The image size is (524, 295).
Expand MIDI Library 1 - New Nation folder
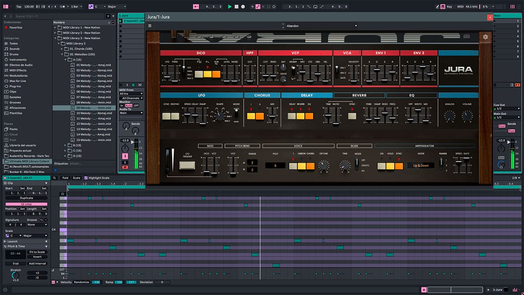point(55,28)
